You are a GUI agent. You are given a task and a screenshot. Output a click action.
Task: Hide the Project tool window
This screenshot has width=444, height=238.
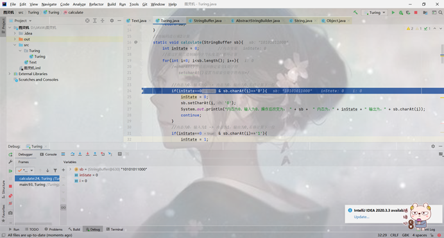119,21
